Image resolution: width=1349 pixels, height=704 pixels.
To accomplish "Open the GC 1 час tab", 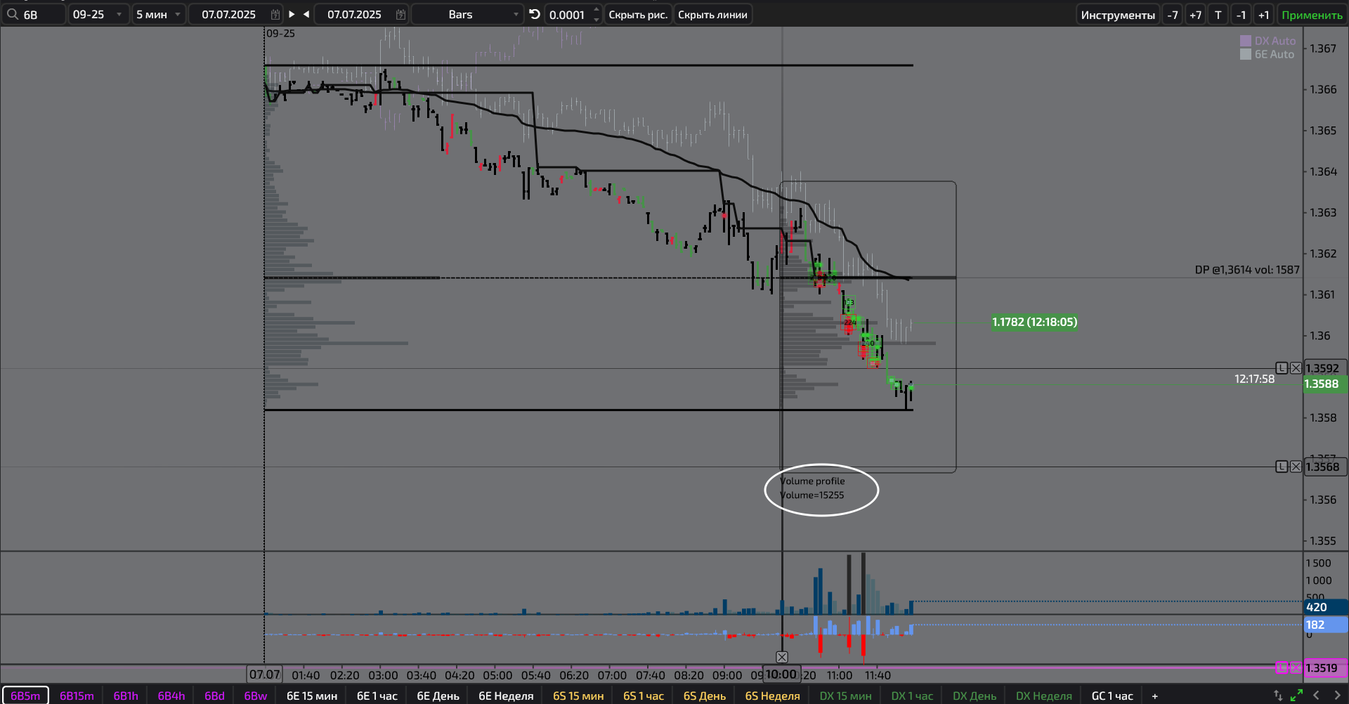I will pyautogui.click(x=1112, y=696).
